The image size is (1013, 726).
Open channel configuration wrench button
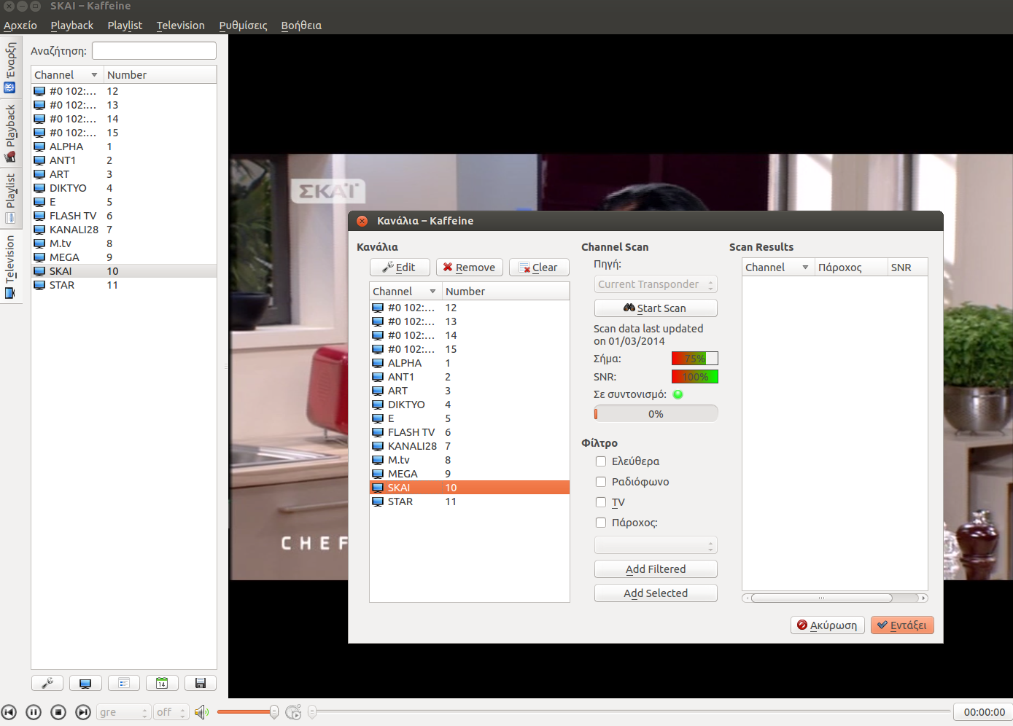point(47,683)
